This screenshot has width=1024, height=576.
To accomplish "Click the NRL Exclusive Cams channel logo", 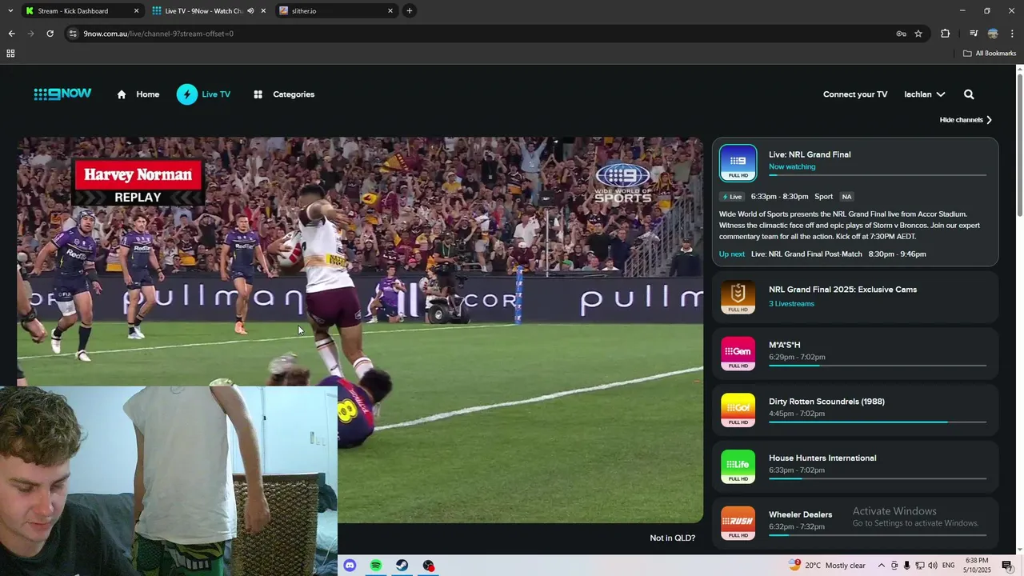I will 738,297.
